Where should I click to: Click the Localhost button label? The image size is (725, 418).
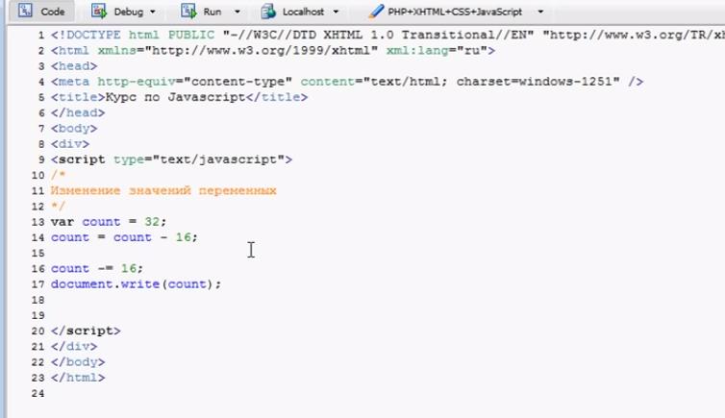pos(303,12)
